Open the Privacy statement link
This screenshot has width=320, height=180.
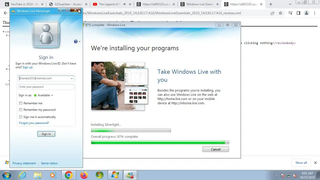click(x=24, y=163)
